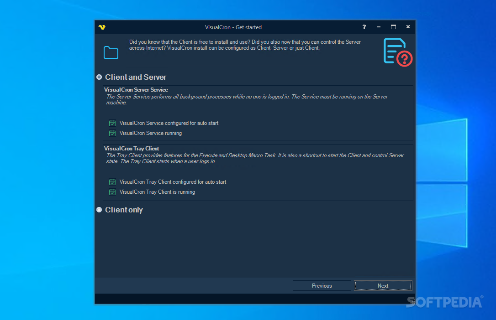This screenshot has width=496, height=320.
Task: Open the help question mark button
Action: [364, 27]
